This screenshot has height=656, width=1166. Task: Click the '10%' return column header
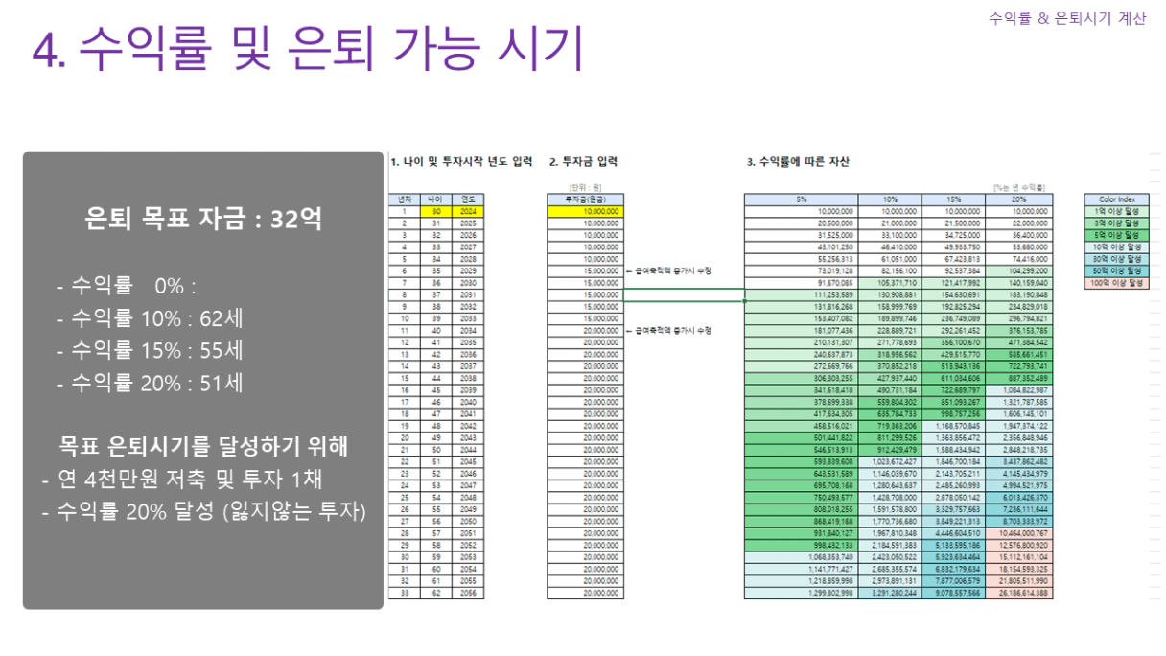pyautogui.click(x=889, y=199)
